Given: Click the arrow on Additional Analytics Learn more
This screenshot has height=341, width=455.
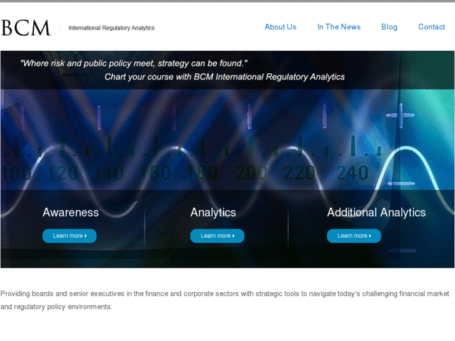Looking at the screenshot, I should click(x=370, y=236).
